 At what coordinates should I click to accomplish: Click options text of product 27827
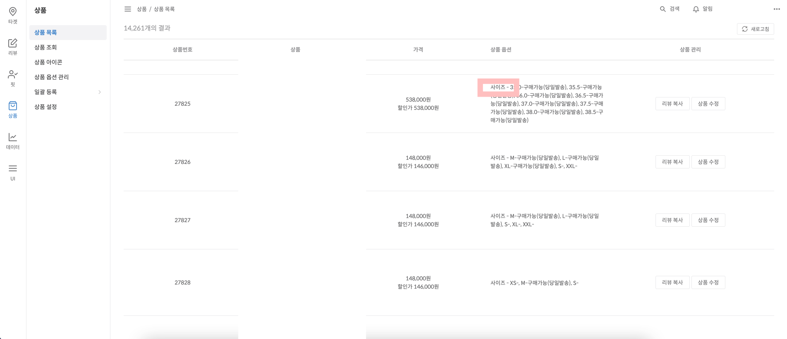point(545,220)
